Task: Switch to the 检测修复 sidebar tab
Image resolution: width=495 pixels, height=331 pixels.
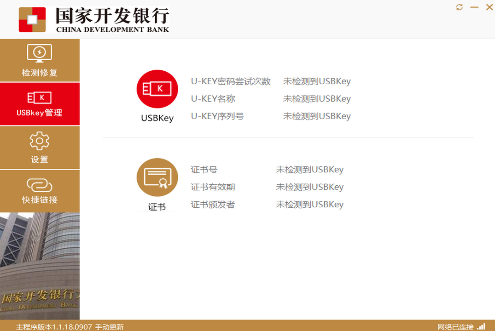Action: pos(40,60)
